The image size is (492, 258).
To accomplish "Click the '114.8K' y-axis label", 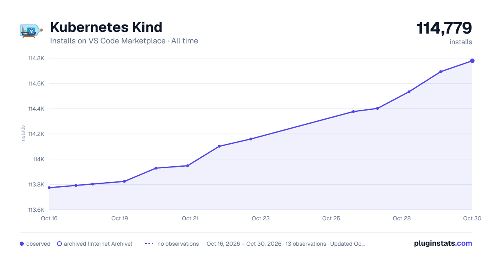I will click(36, 58).
